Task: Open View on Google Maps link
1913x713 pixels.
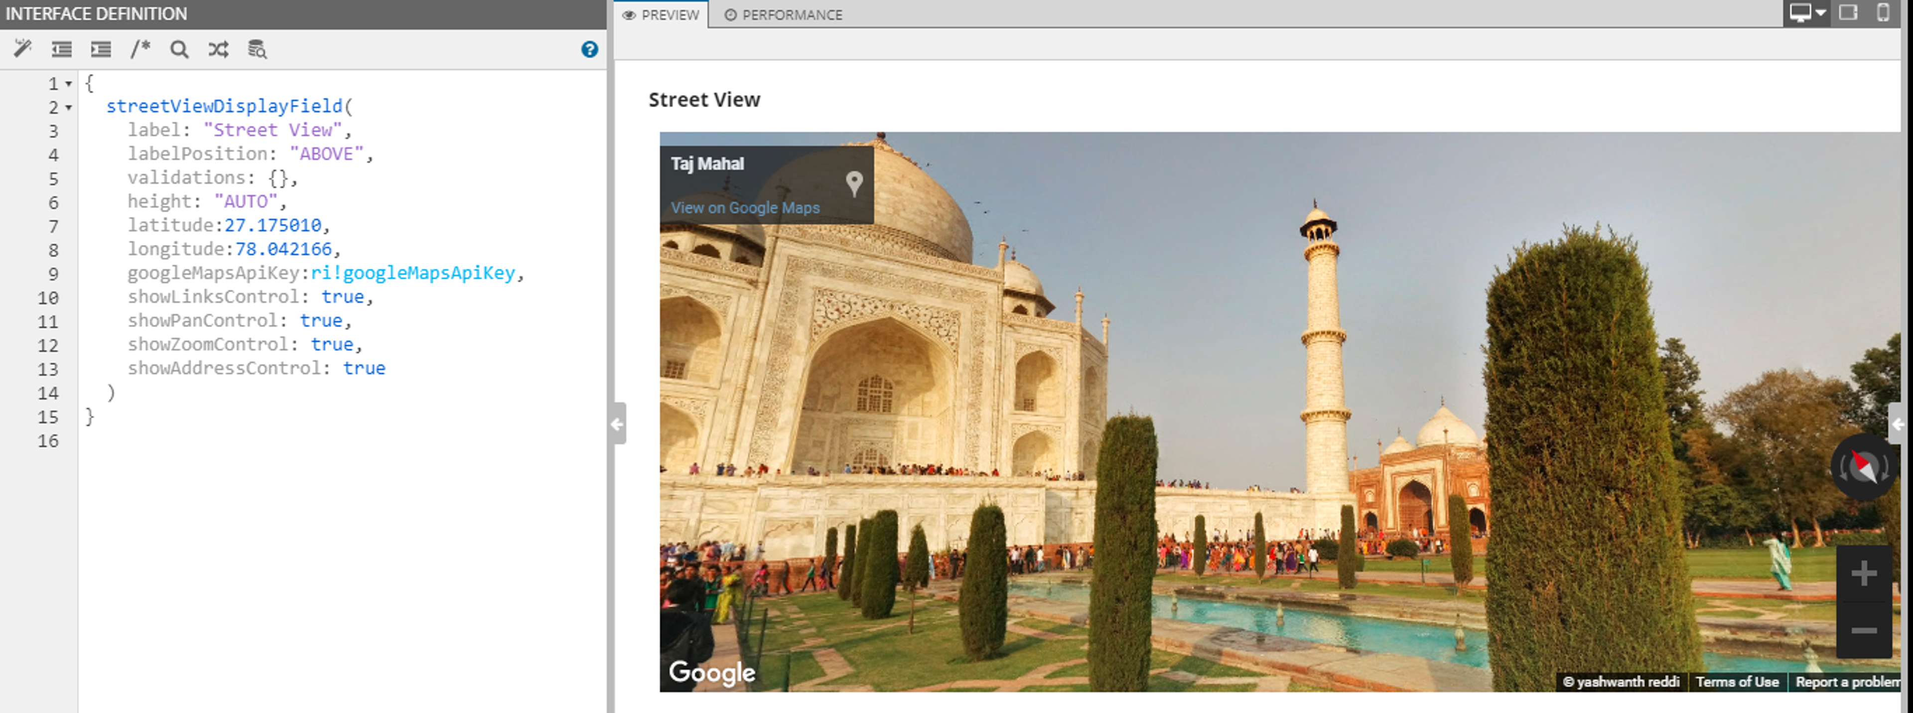Action: 745,208
